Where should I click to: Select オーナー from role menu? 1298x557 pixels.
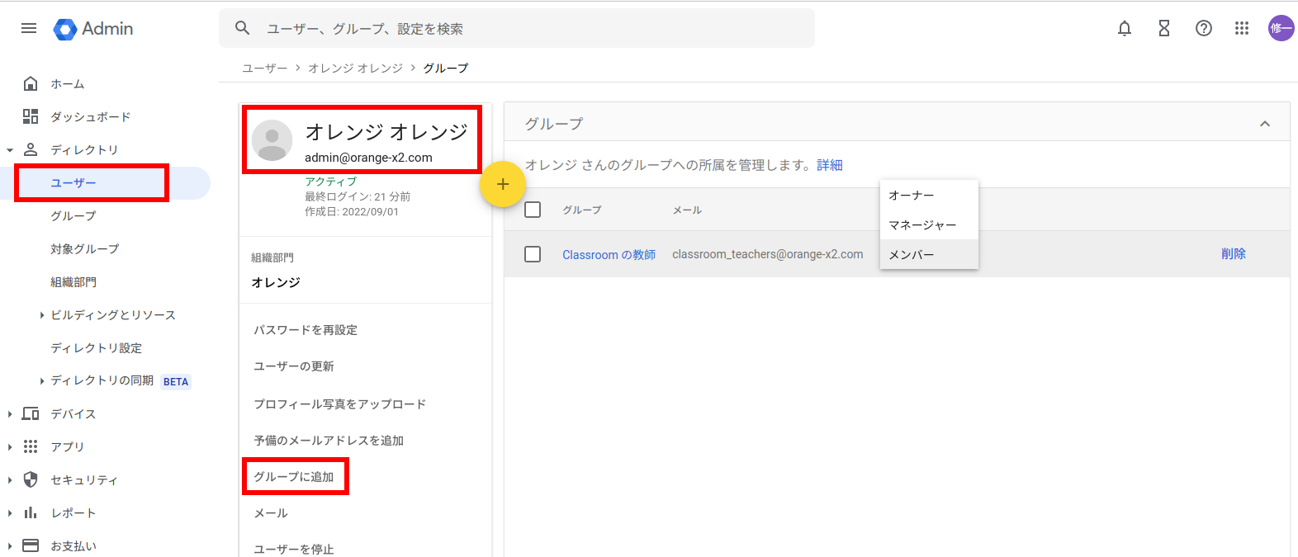912,196
